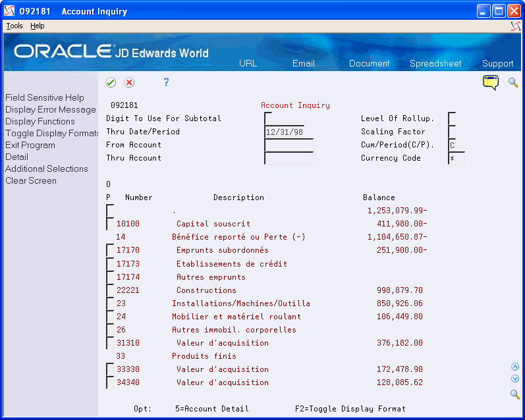
Task: Click option field for account 31310
Action: (110, 343)
